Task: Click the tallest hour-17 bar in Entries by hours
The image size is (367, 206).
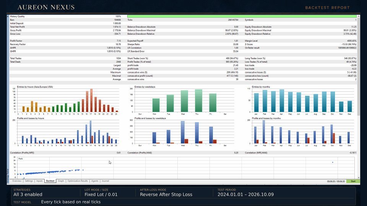Action: pos(91,100)
